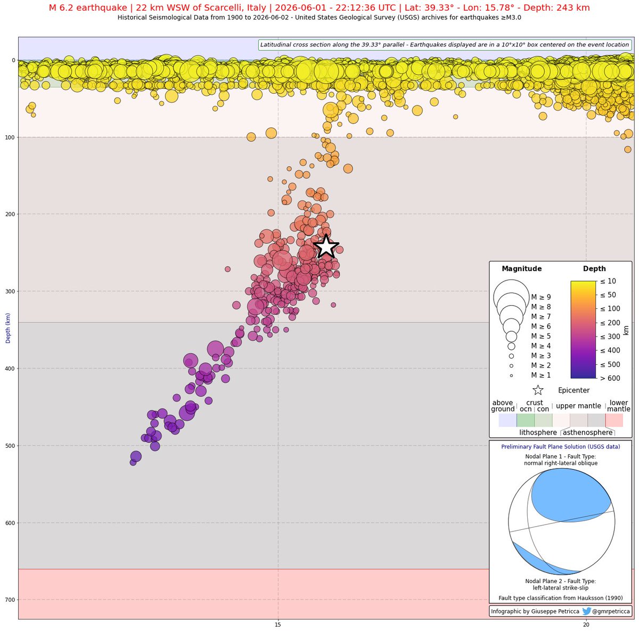Click the 'Depth' legend heading
Viewport: 639px width, 639px height.
point(594,269)
